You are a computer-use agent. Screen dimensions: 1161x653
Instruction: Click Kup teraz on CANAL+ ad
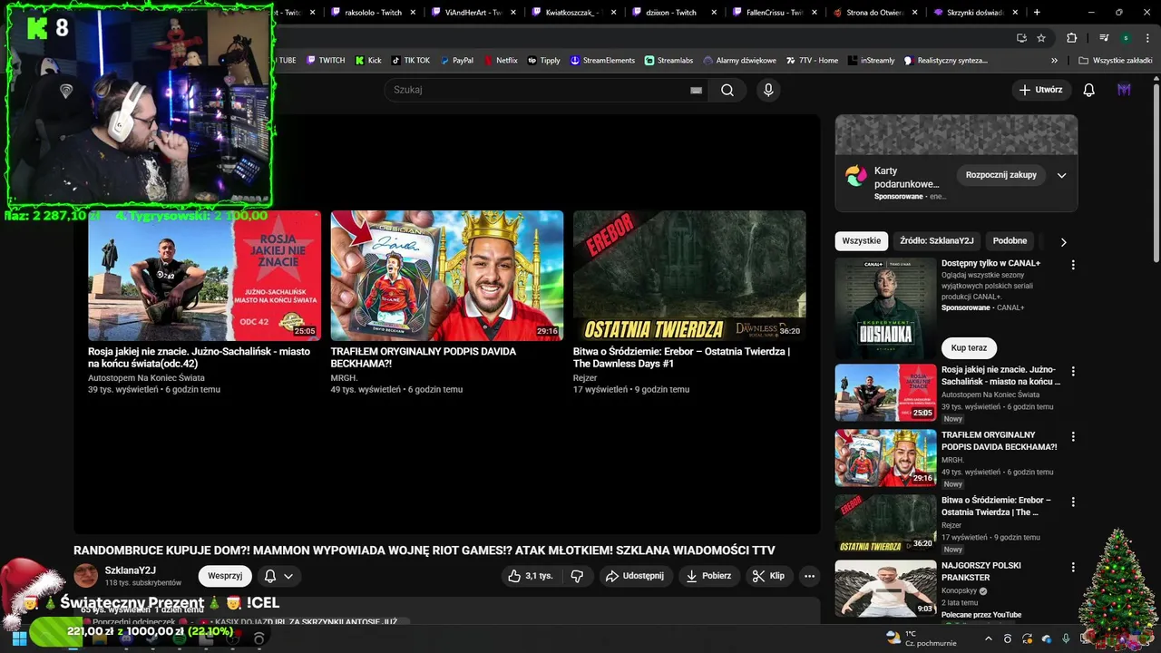click(969, 347)
